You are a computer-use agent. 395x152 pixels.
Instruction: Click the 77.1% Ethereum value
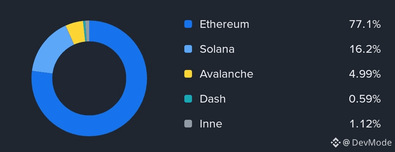[365, 25]
